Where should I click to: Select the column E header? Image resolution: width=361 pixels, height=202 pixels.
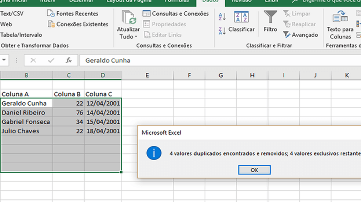click(147, 75)
